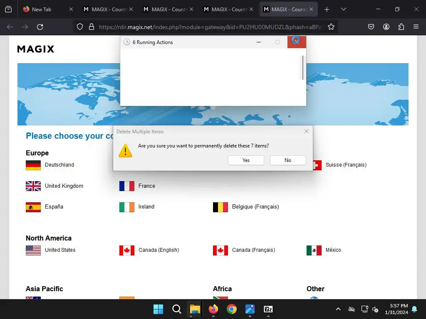Cancel deletion with the No button

pyautogui.click(x=288, y=160)
